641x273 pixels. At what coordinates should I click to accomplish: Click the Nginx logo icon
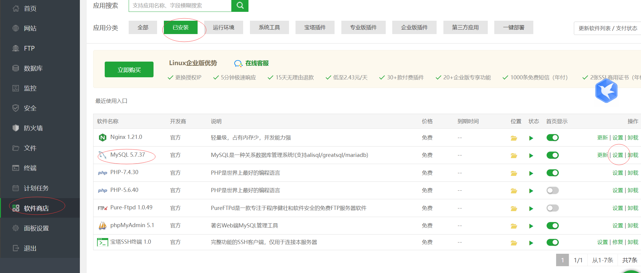coord(102,137)
